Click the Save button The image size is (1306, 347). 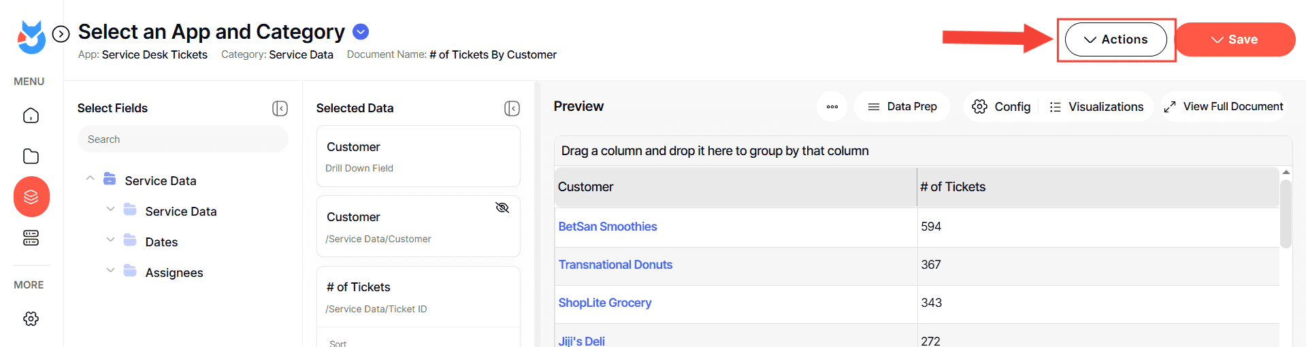(x=1235, y=39)
